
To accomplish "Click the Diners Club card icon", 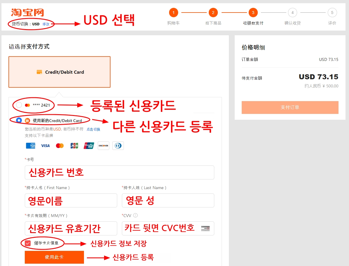I will [118, 146].
